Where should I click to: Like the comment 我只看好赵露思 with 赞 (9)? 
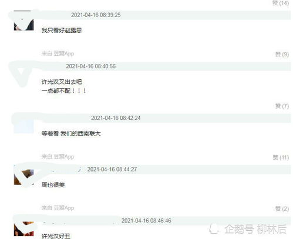click(x=282, y=54)
